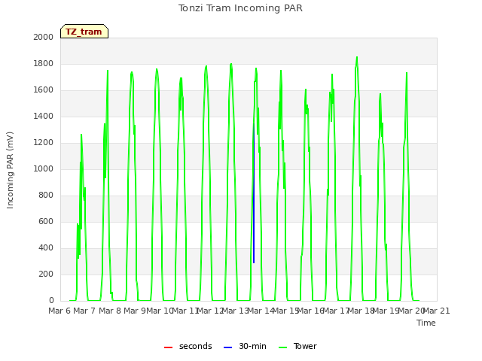Click the 400 y-axis tick label
The height and width of the screenshot is (361, 482).
coord(46,247)
